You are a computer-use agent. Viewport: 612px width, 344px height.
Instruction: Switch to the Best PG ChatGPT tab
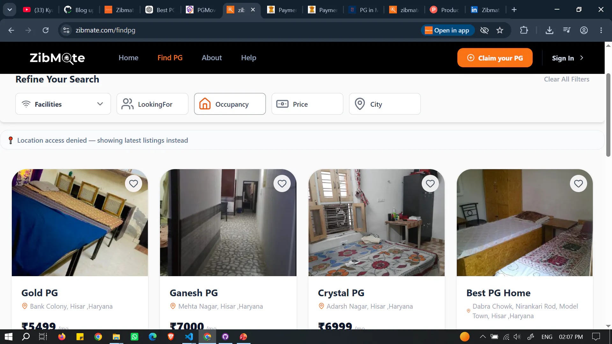coord(160,10)
